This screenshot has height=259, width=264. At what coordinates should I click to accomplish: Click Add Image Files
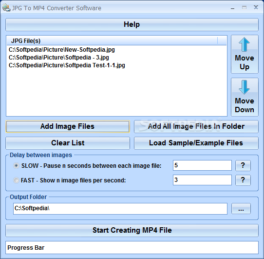[x=68, y=126]
